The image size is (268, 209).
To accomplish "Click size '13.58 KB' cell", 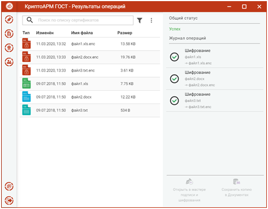I will coord(128,44).
